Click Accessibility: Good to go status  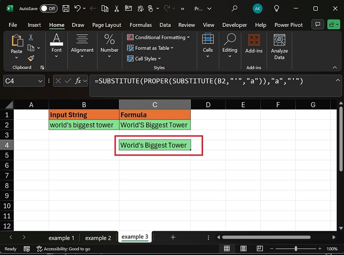tap(63, 249)
